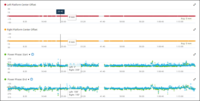Viewport: 200px width, 101px height.
Task: Click the 8:20 label on the Left Platform axis
Action: (x=25, y=22)
